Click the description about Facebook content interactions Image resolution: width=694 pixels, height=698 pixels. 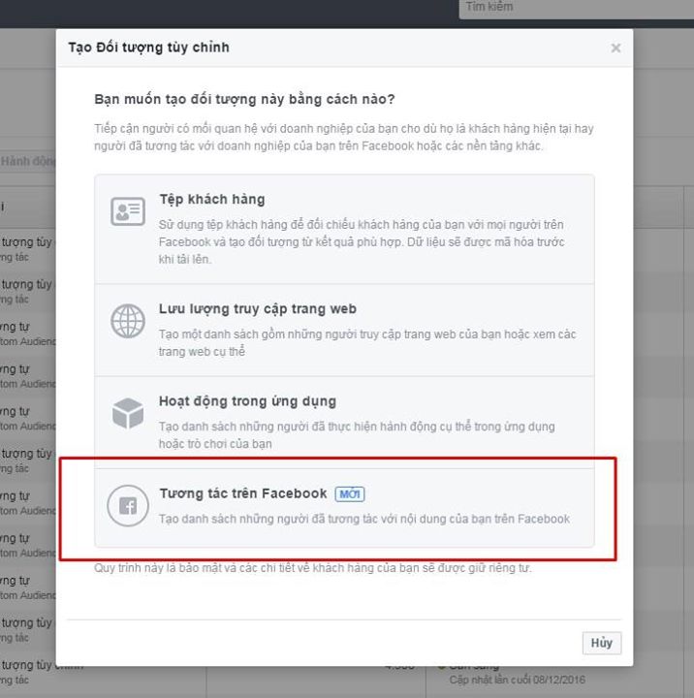pos(363,519)
